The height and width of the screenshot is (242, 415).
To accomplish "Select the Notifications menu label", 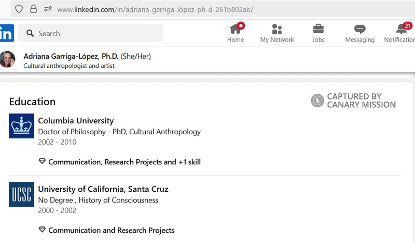I will tap(399, 40).
